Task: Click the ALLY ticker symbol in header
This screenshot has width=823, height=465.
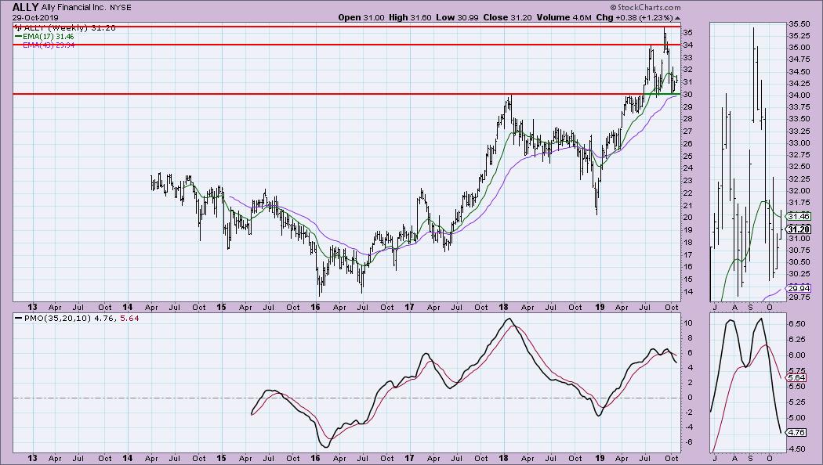Action: tap(25, 7)
